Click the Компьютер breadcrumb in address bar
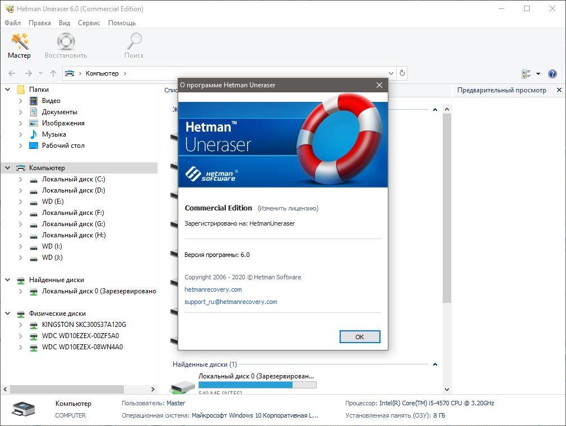Image resolution: width=566 pixels, height=426 pixels. click(102, 73)
